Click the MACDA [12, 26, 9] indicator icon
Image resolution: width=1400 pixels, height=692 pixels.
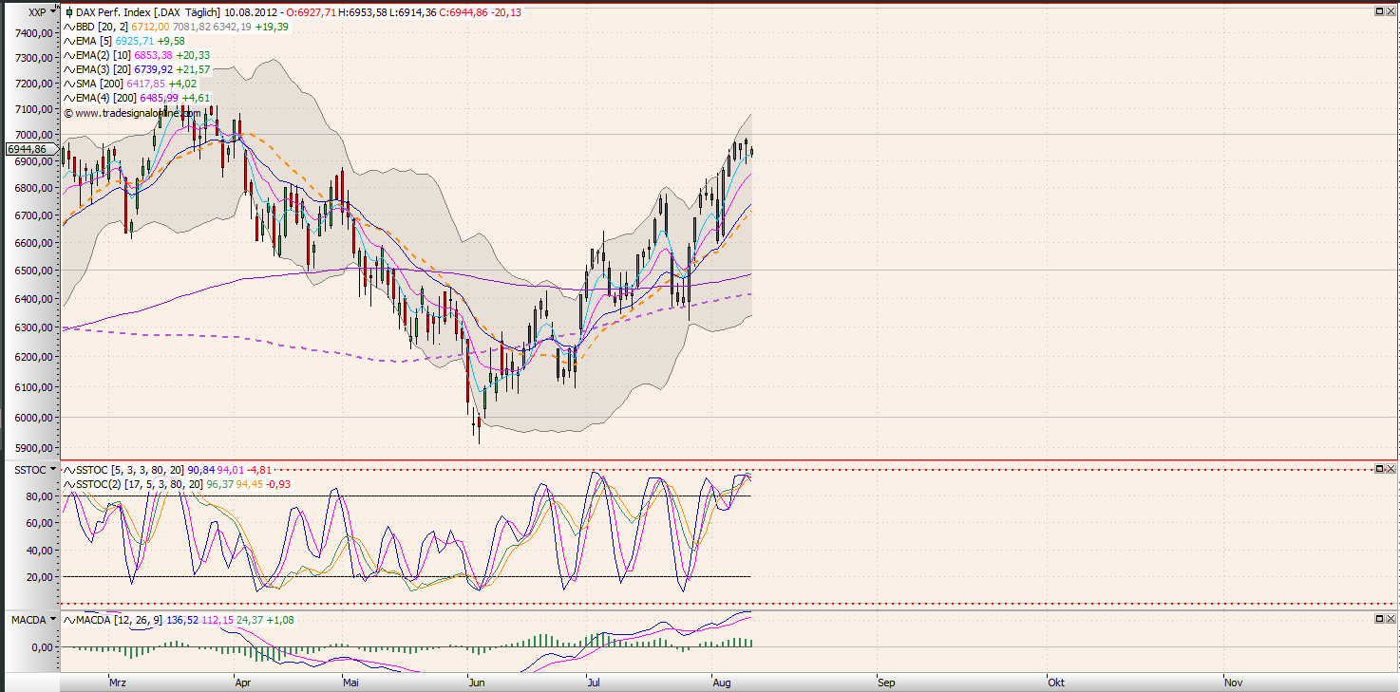coord(68,621)
